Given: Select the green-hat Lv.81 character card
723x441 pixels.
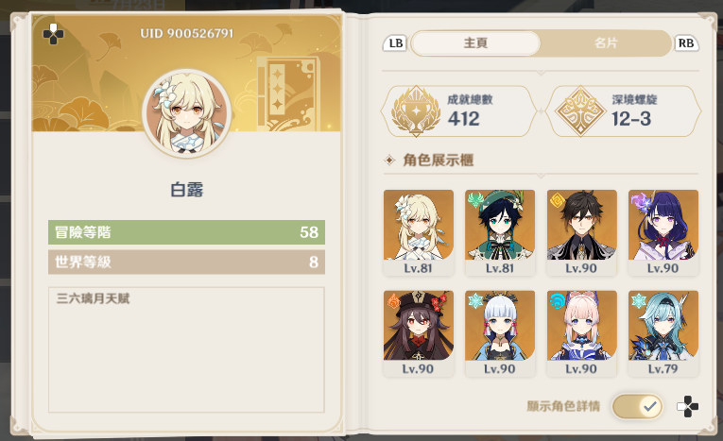Looking at the screenshot, I should pyautogui.click(x=500, y=232).
